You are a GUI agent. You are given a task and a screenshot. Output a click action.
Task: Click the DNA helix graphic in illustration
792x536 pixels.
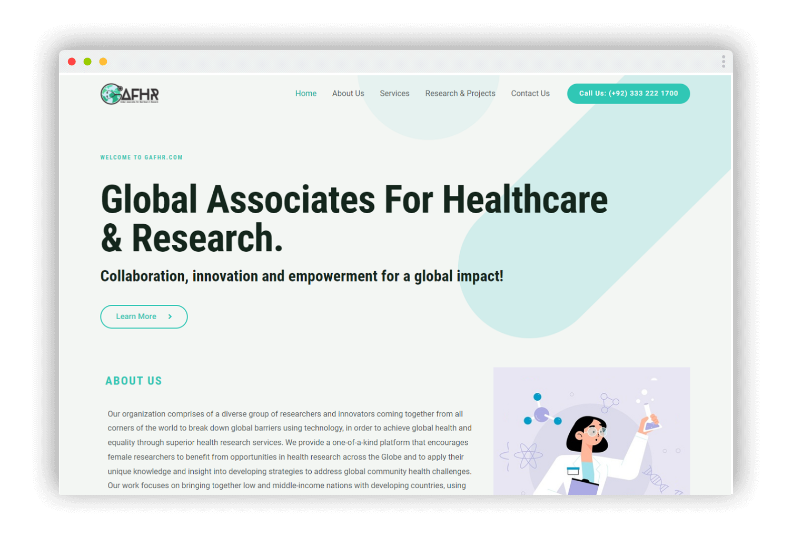[x=655, y=478]
